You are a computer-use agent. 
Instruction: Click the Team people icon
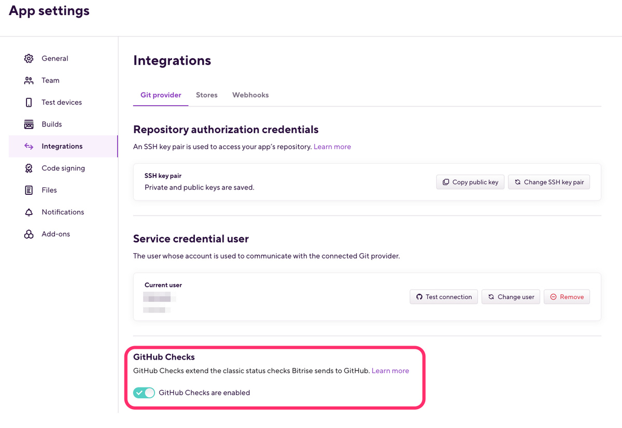pos(29,80)
